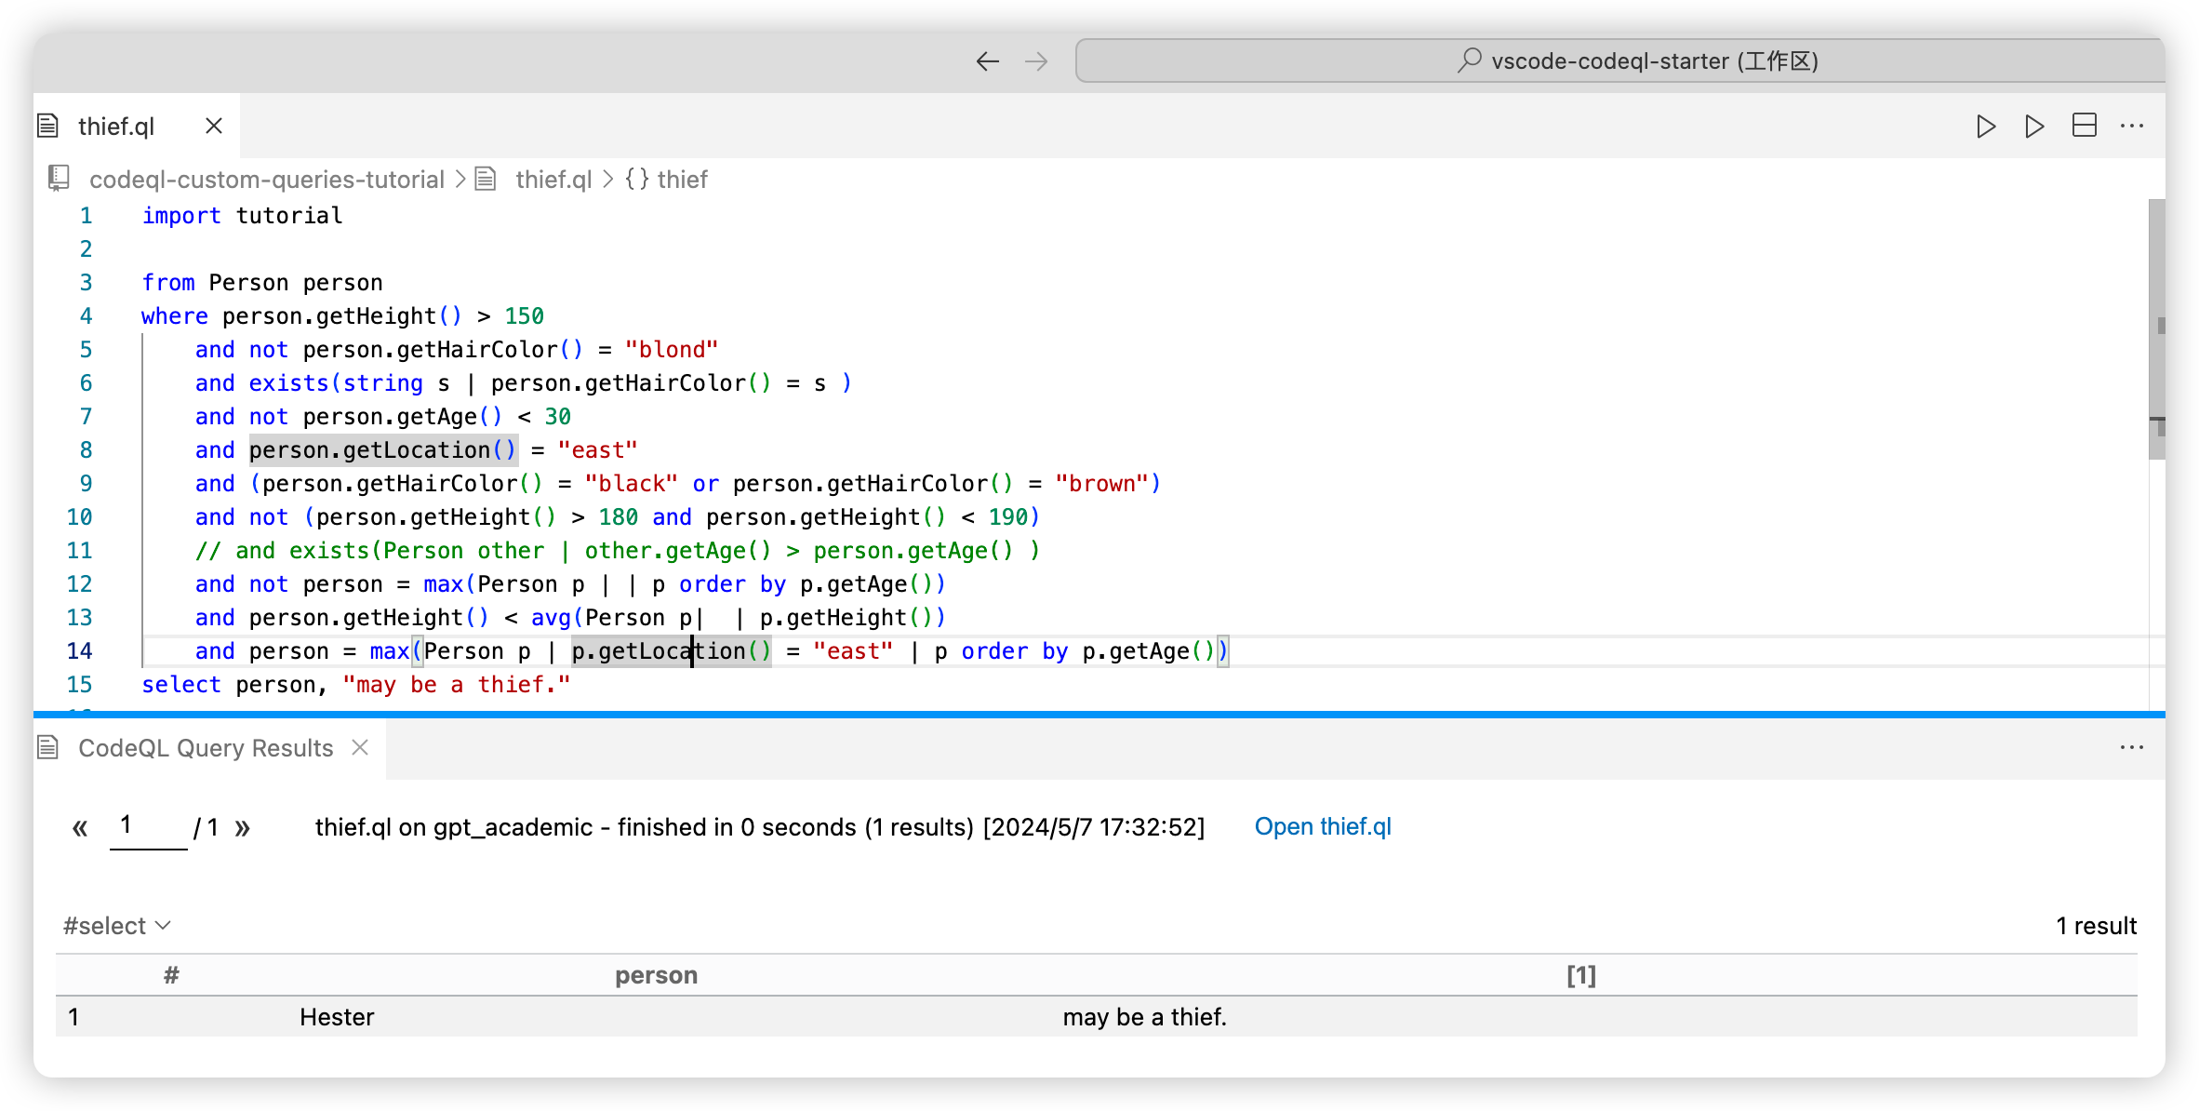Screen dimensions: 2199x1111
Task: Select the thief.ql editor tab
Action: pos(116,126)
